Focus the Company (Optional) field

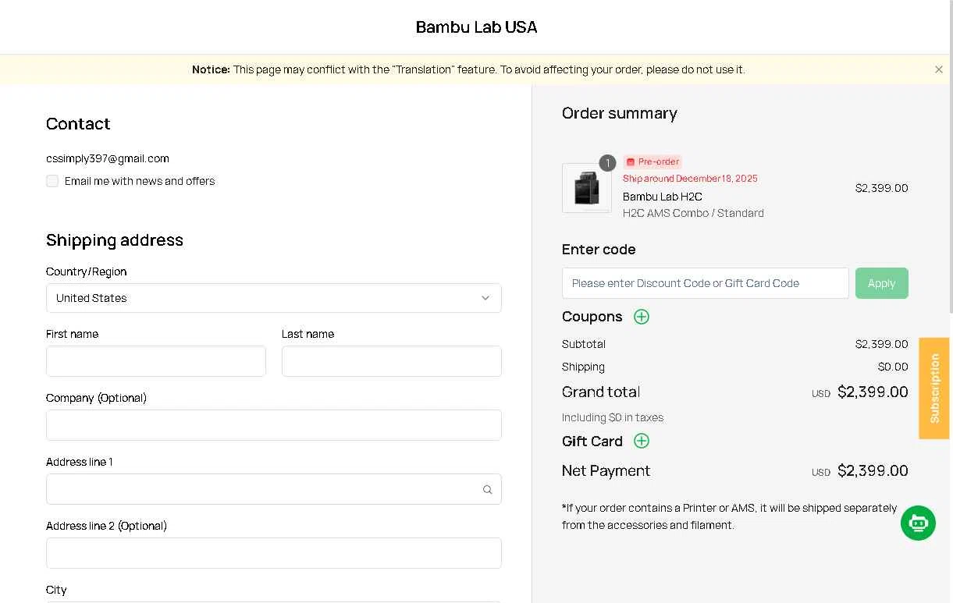(274, 425)
